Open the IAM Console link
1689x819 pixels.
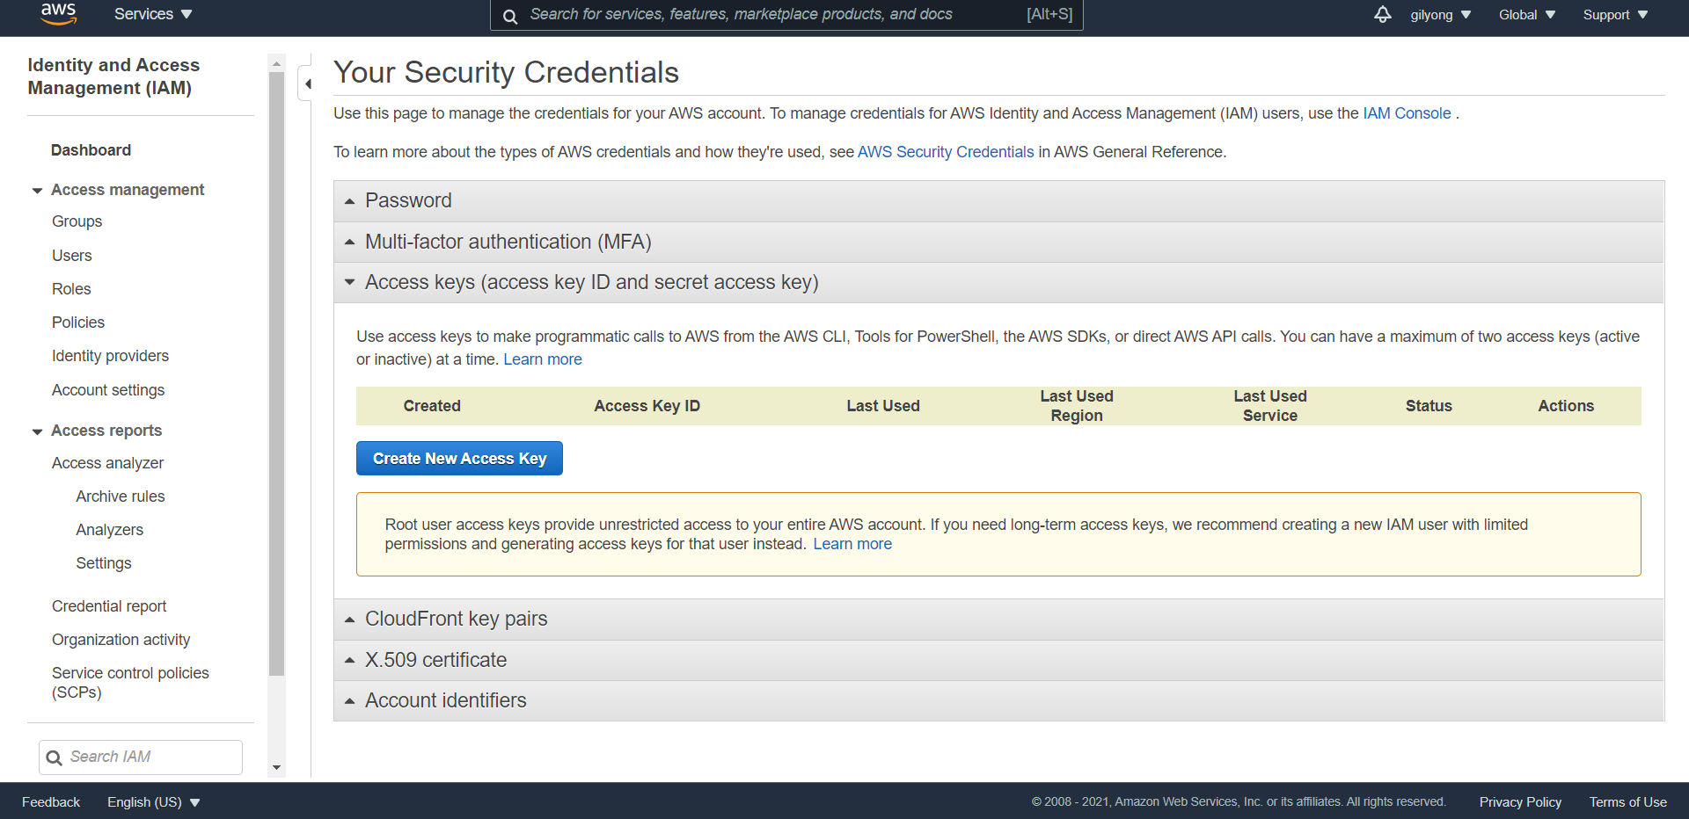pyautogui.click(x=1407, y=113)
